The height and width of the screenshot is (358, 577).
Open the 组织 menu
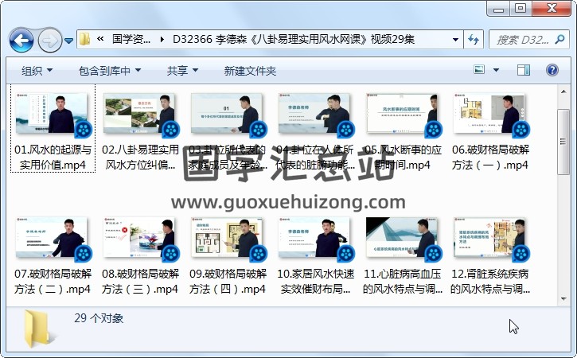point(37,70)
